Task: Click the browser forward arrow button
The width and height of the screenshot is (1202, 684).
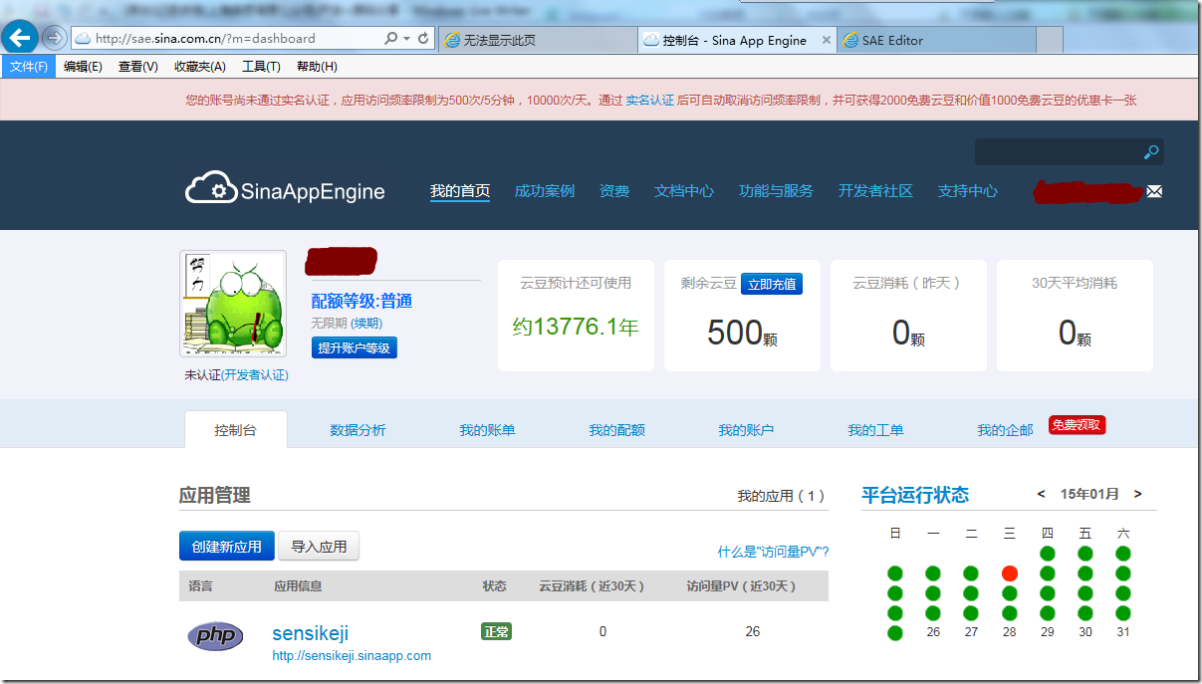Action: pos(54,38)
